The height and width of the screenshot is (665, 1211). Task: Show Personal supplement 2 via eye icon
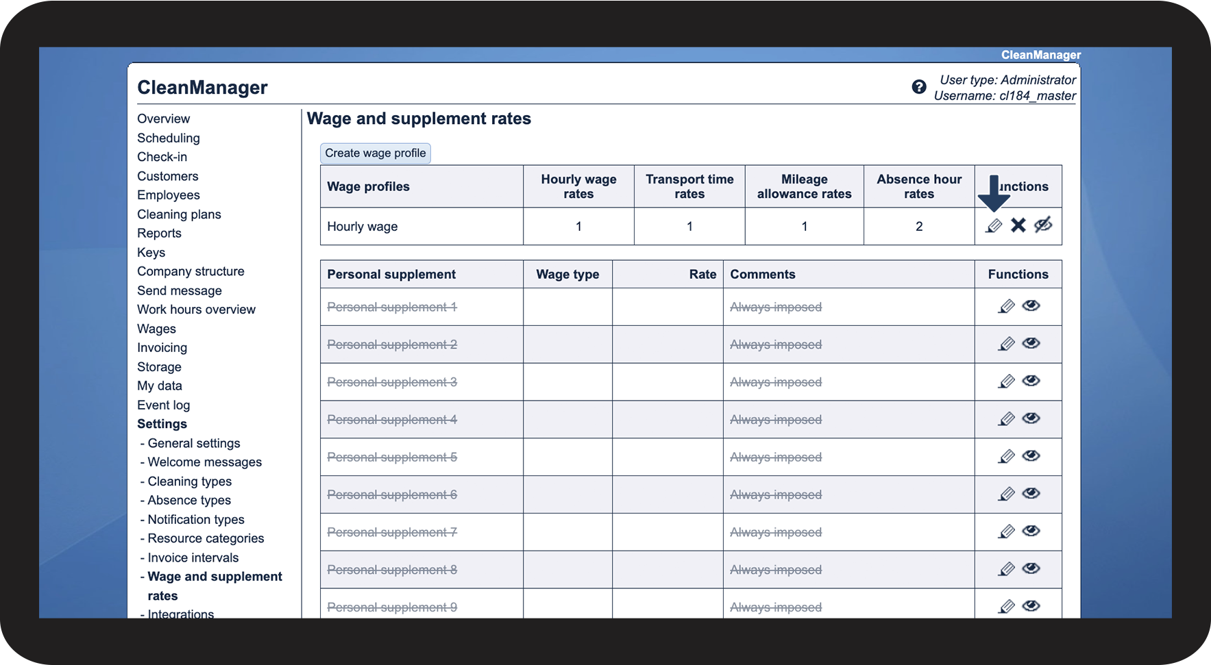pyautogui.click(x=1031, y=343)
